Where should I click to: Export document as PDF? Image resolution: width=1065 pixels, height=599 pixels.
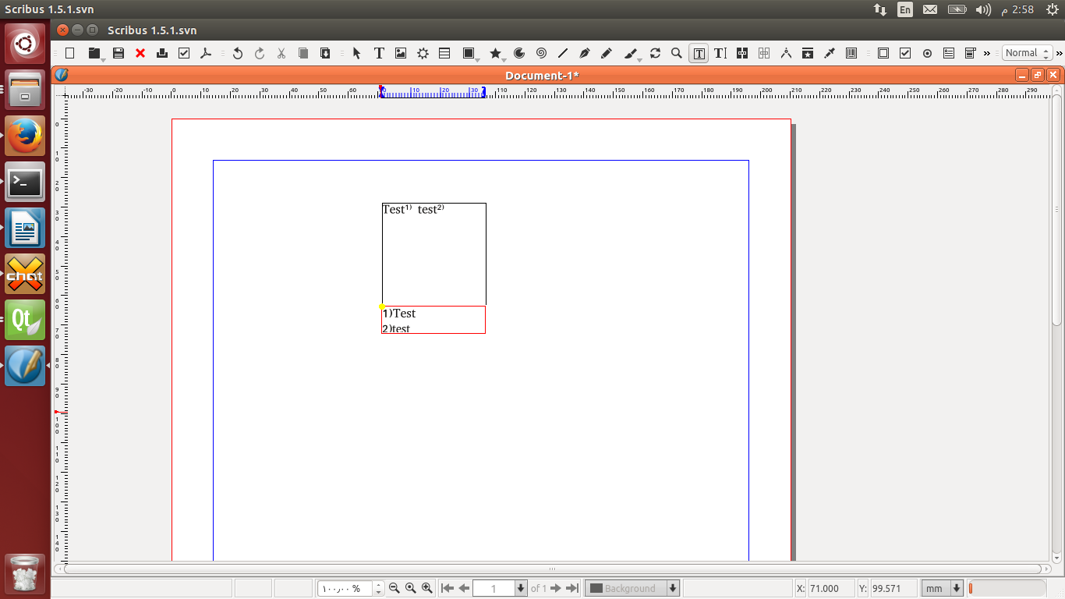pyautogui.click(x=206, y=53)
